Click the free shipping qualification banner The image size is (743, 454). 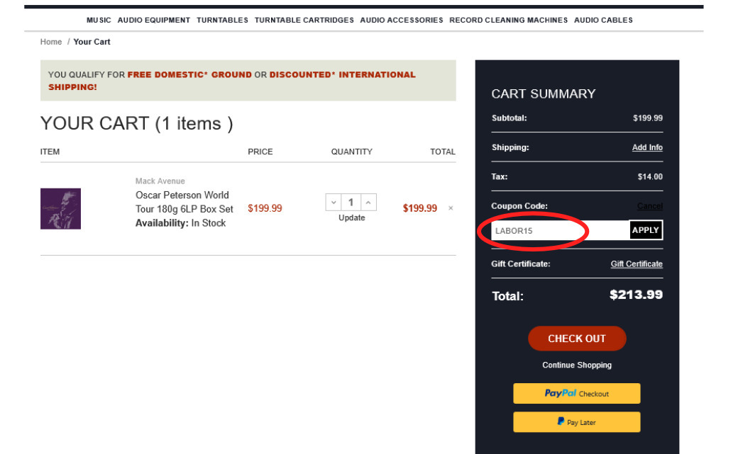(248, 81)
